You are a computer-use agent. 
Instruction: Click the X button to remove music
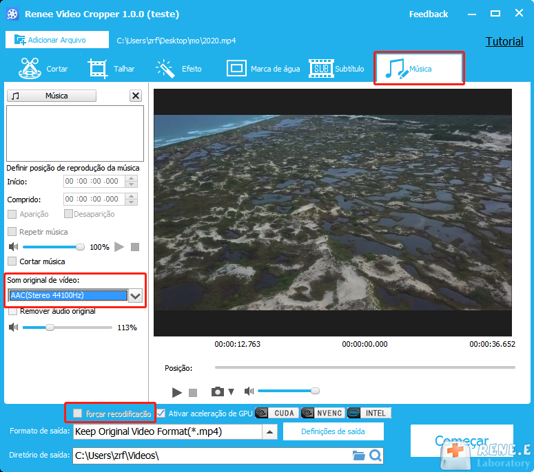(x=136, y=96)
